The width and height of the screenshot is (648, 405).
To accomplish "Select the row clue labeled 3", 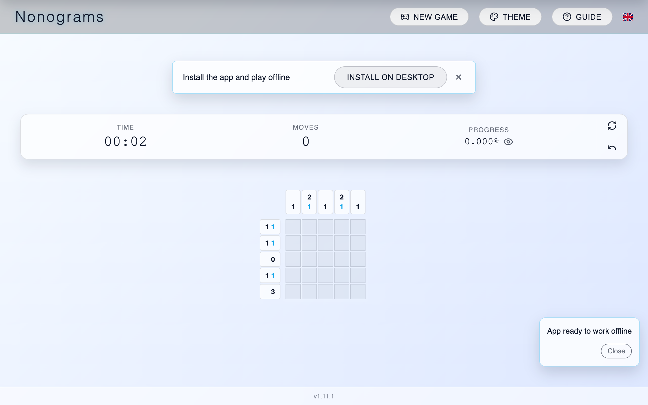I will (270, 291).
